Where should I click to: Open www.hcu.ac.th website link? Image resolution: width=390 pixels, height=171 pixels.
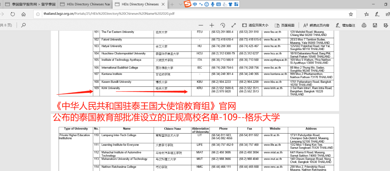point(272,54)
